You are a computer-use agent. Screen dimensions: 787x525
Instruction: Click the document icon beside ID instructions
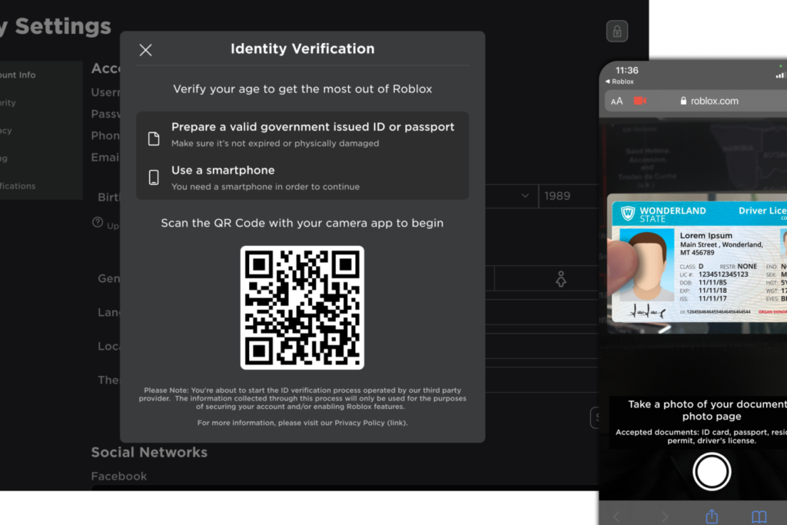[154, 138]
